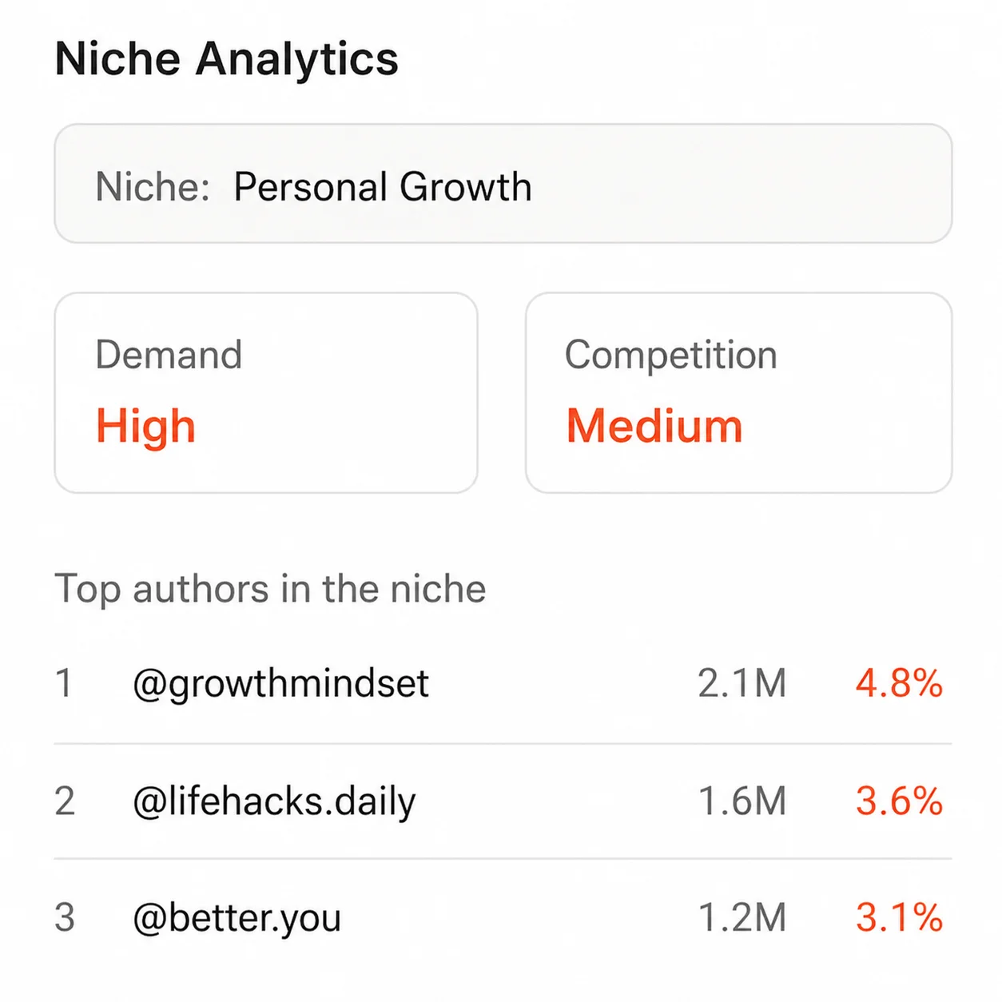Click rank number 2 in the author list
The height and width of the screenshot is (1002, 1002).
pos(66,800)
